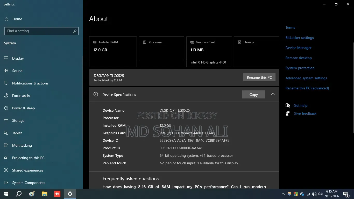
Task: Go to Settings Home in the sidebar
Action: (41, 19)
